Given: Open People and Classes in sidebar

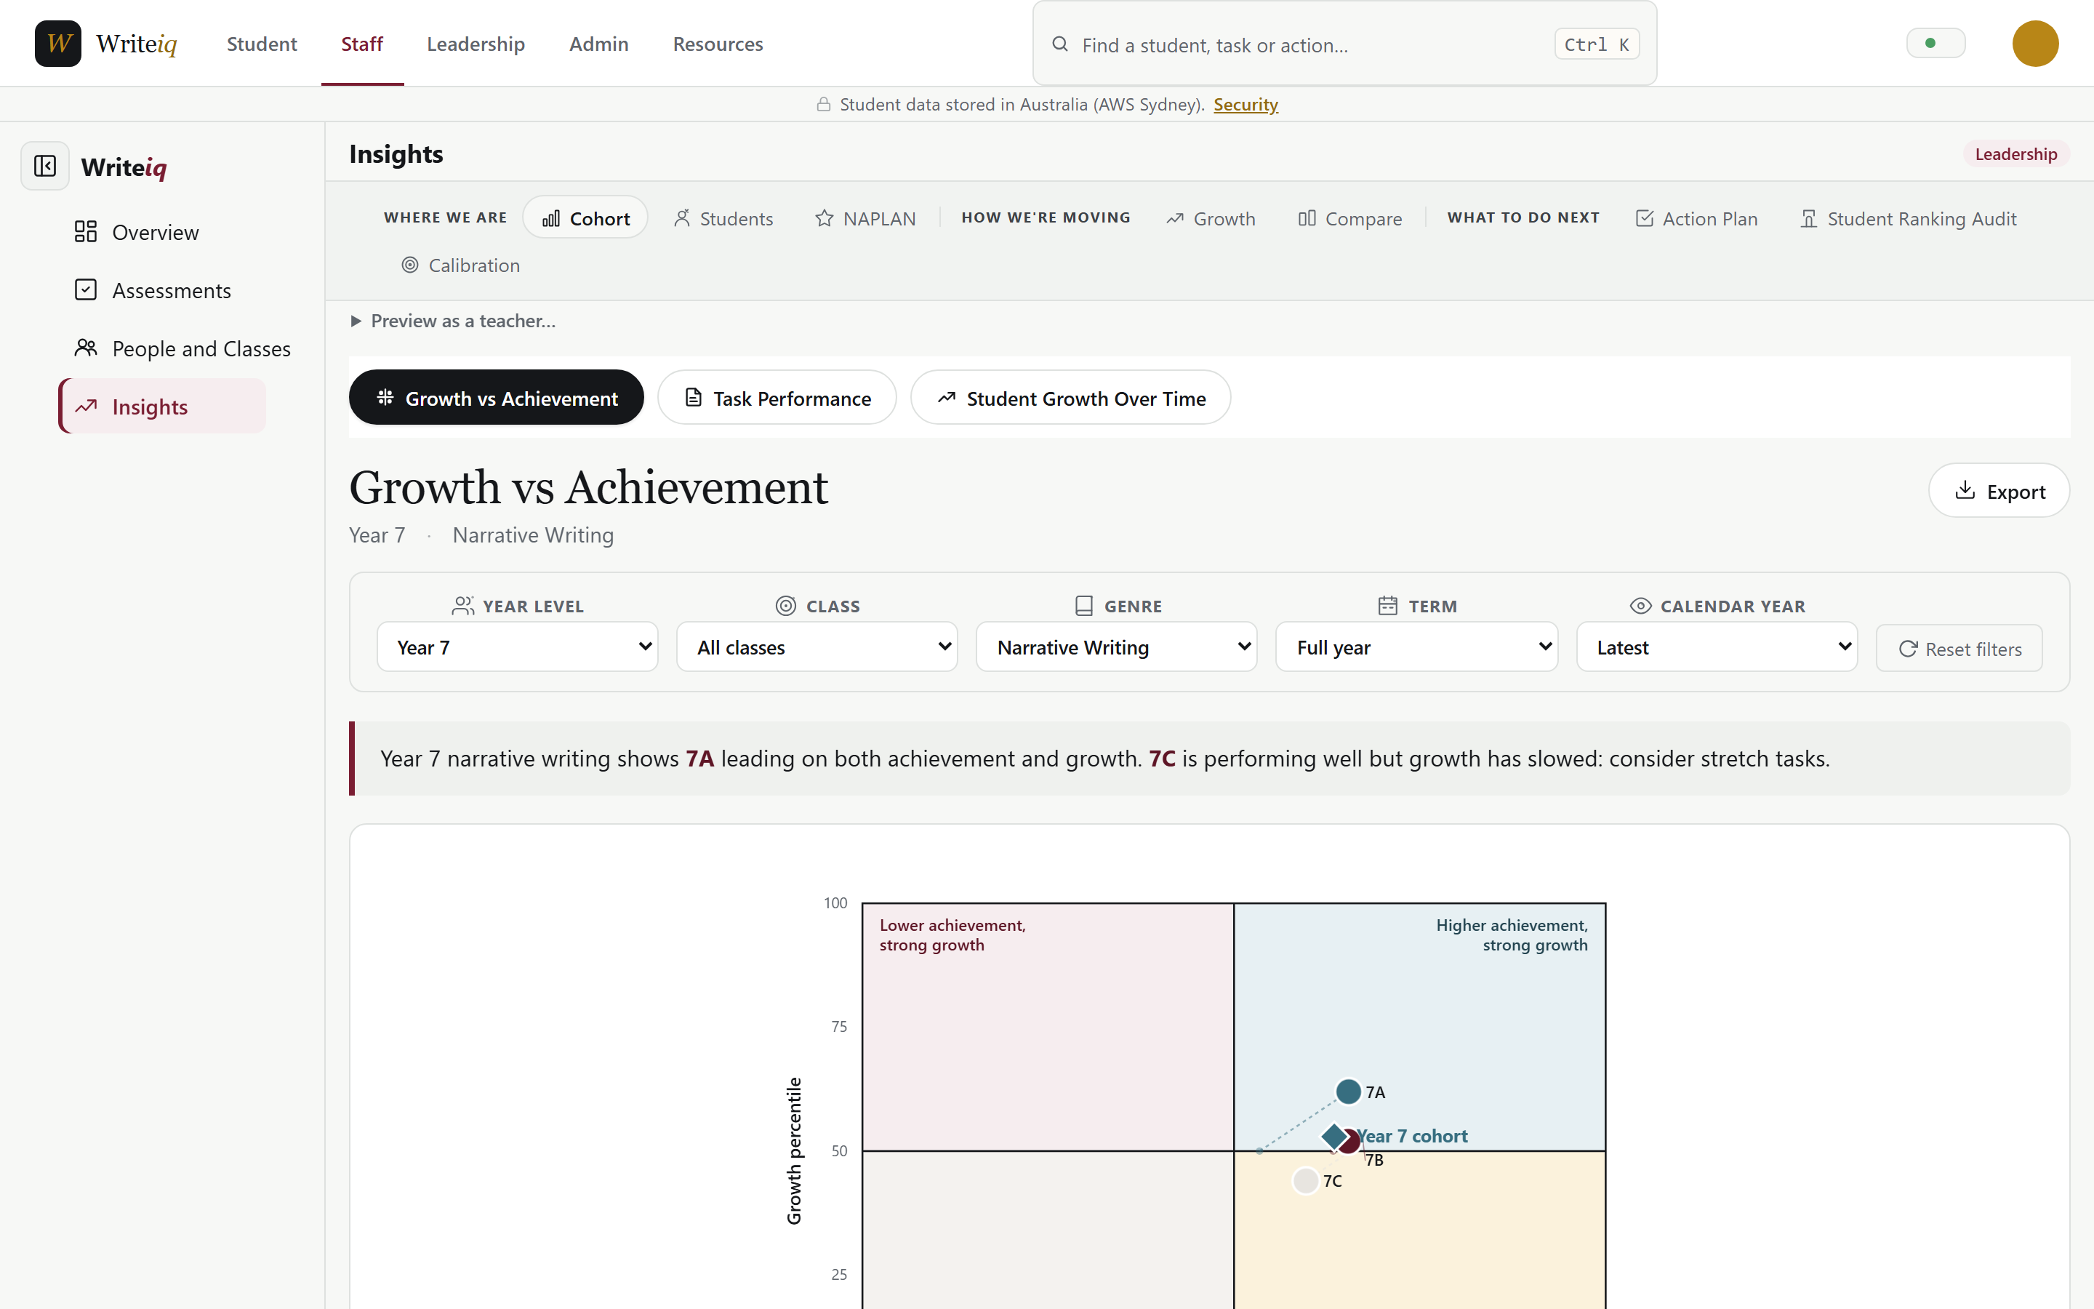Looking at the screenshot, I should click(182, 348).
